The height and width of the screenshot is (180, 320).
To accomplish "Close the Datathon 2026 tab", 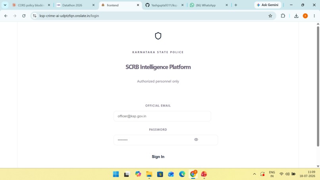I will click(93, 5).
